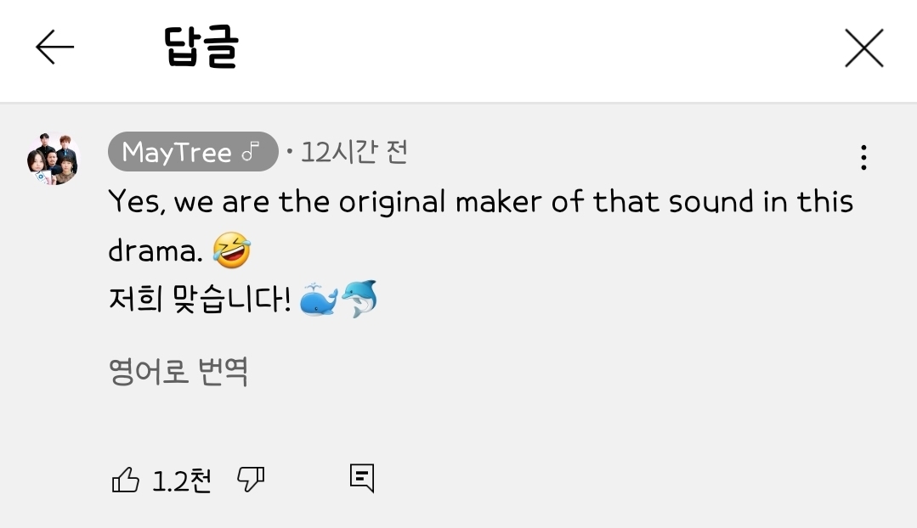Toggle translation by tapping 영어로 번역
The image size is (917, 528).
click(x=177, y=372)
